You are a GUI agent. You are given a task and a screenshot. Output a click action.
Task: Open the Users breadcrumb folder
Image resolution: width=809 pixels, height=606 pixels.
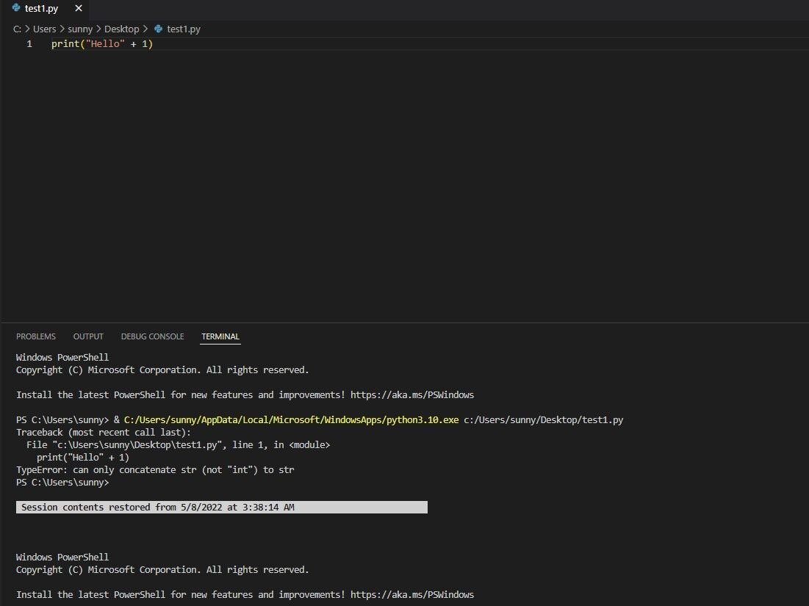[x=44, y=29]
